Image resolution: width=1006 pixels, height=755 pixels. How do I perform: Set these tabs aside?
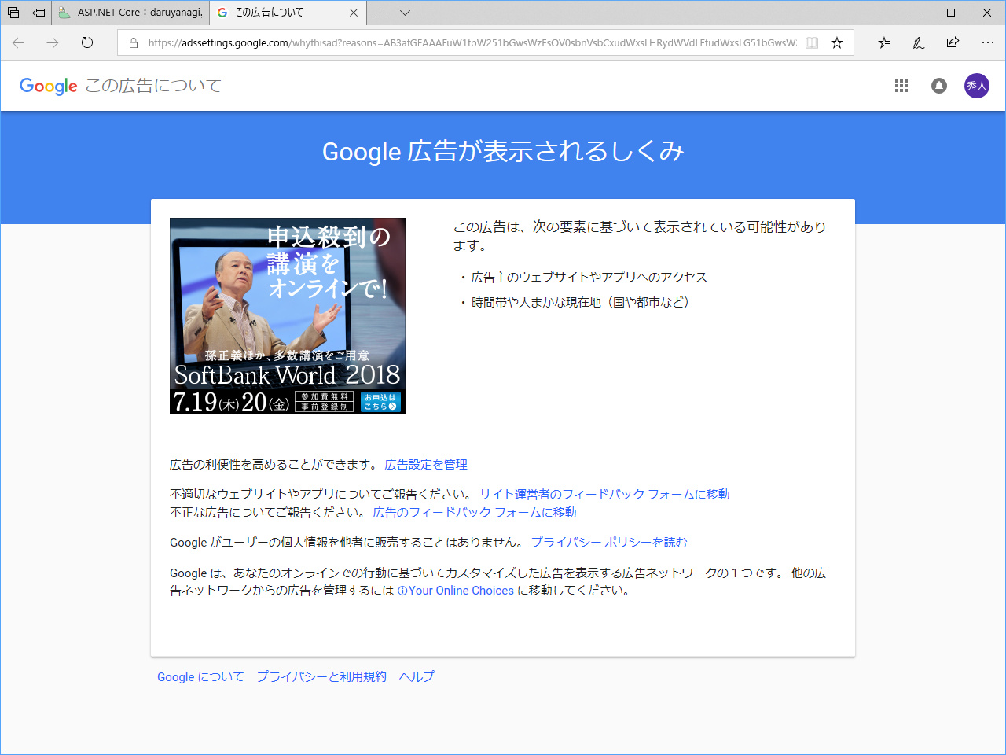tap(39, 13)
